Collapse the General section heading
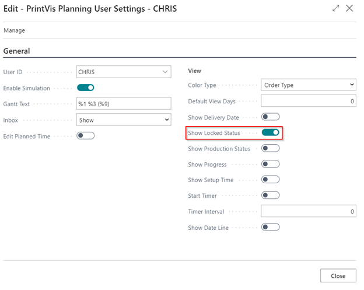Image resolution: width=364 pixels, height=290 pixels. point(17,51)
